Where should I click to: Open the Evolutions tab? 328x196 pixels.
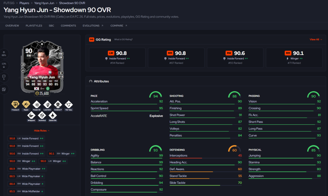coord(93,26)
